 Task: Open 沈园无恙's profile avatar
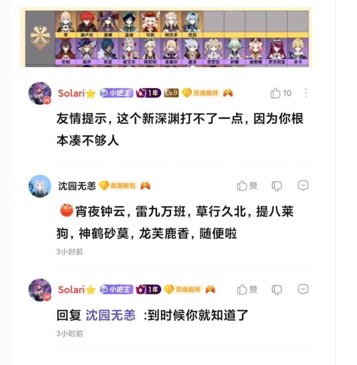click(40, 186)
